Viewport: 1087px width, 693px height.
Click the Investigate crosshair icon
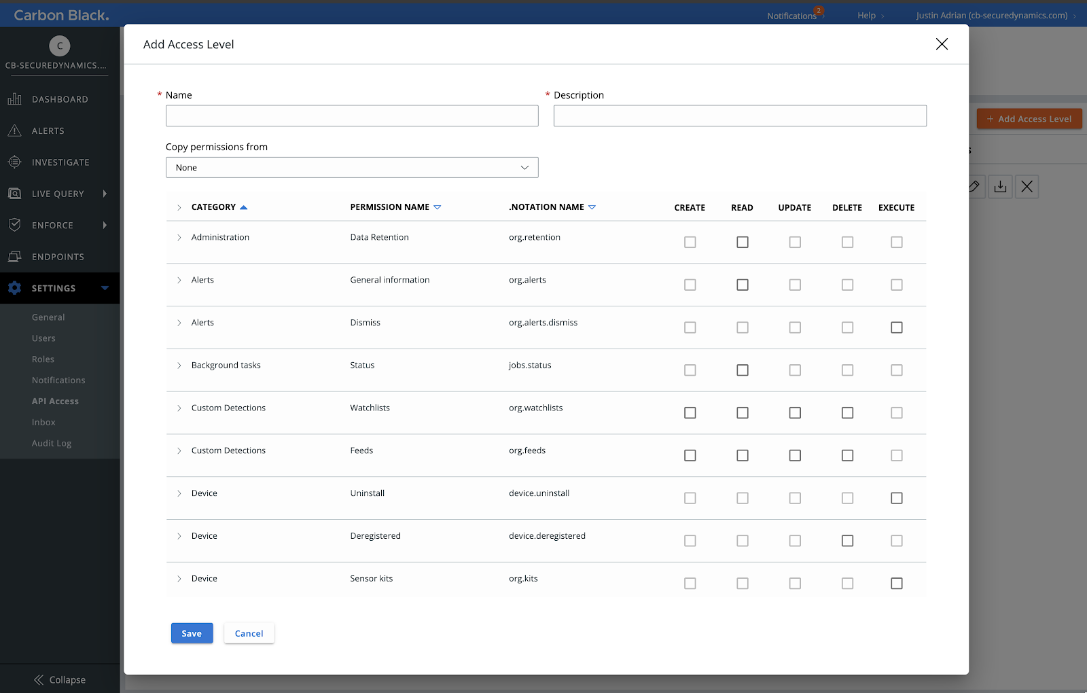15,162
